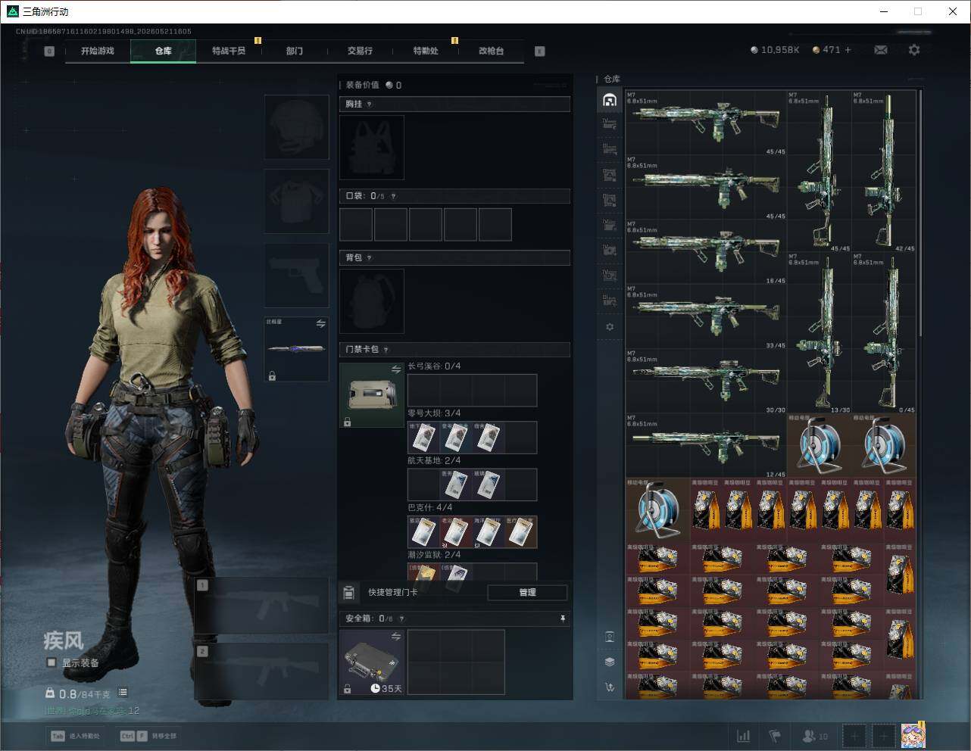This screenshot has height=751, width=971.
Task: Go to the 部门 tab
Action: tap(294, 51)
